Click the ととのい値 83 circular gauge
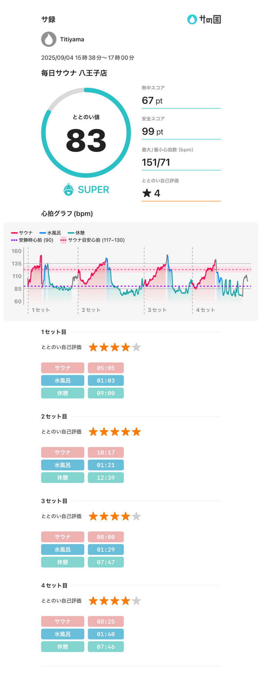Image resolution: width=262 pixels, height=681 pixels. 86,133
